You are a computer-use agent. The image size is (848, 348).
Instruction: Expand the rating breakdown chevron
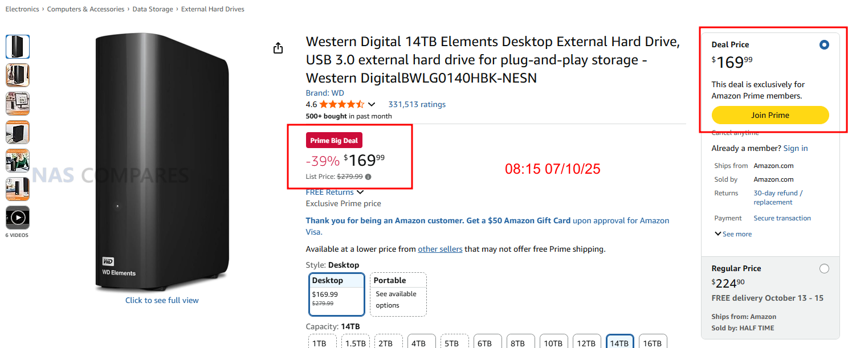click(x=372, y=105)
